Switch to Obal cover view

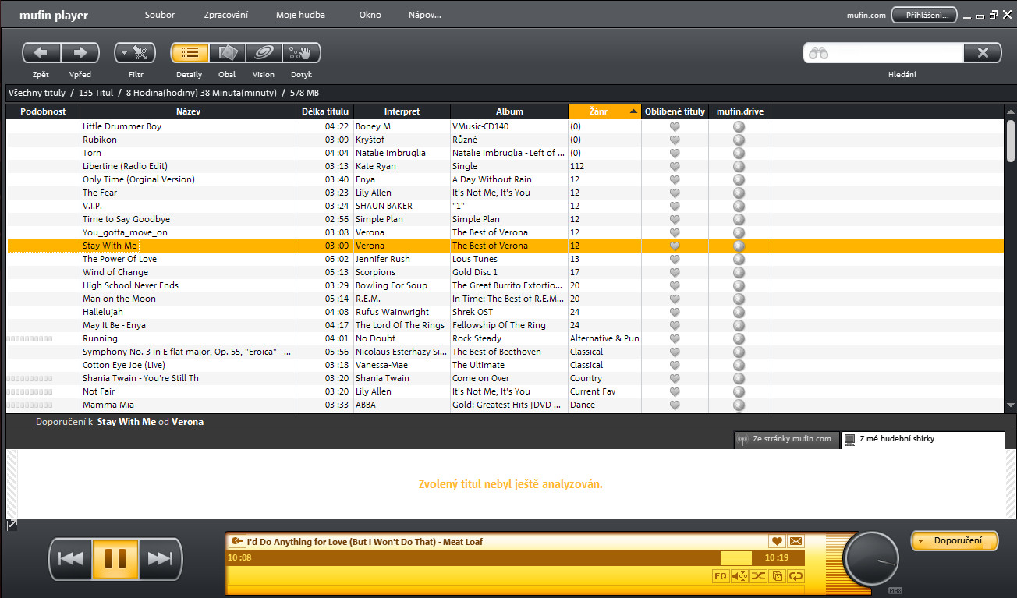pyautogui.click(x=227, y=53)
